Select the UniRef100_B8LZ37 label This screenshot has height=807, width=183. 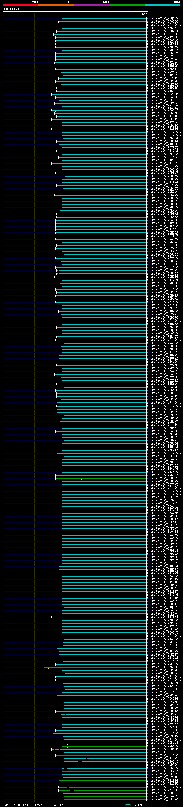tap(164, 771)
